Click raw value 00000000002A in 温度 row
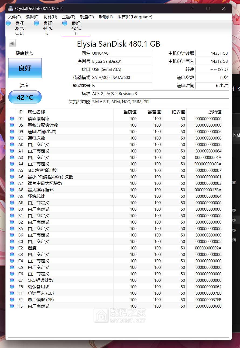Viewport: 240px width, 348px height. tap(208, 248)
